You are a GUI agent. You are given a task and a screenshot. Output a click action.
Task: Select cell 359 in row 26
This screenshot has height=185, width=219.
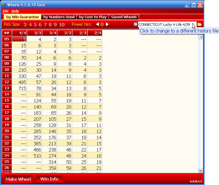[x=50, y=168]
